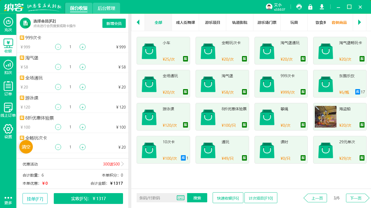The width and height of the screenshot is (371, 208).
Task: Click the download icon in title bar
Action: pyautogui.click(x=322, y=6)
